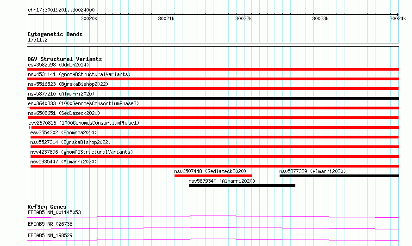Screen dimensions: 412x246
Task: Open nsv5935447 (Almarri2020) label
Action: (63, 162)
